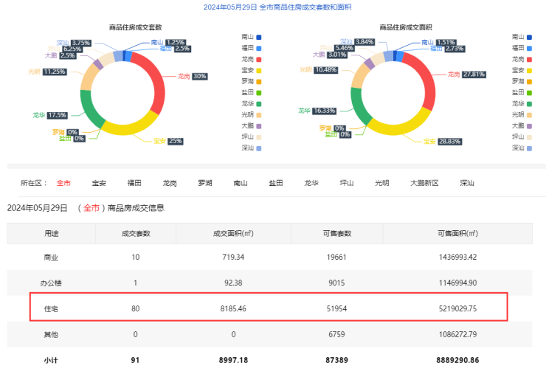Screen dimensions: 546x380
Task: Click the 住宅 row label in the table
Action: coord(51,308)
